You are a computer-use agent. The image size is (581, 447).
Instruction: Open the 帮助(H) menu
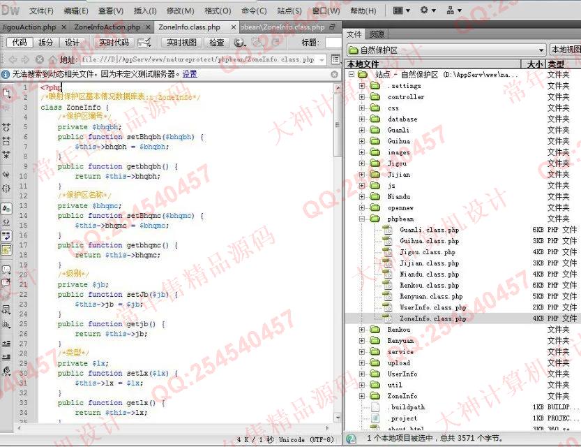363,10
